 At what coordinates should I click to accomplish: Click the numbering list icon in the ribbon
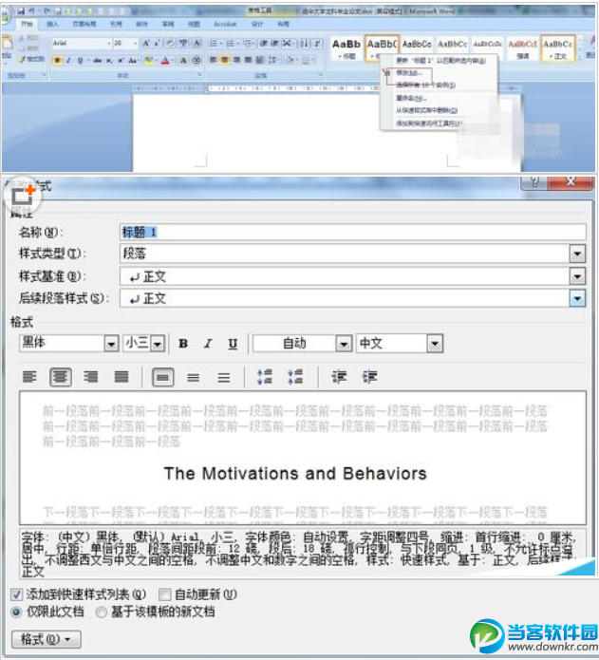[230, 44]
